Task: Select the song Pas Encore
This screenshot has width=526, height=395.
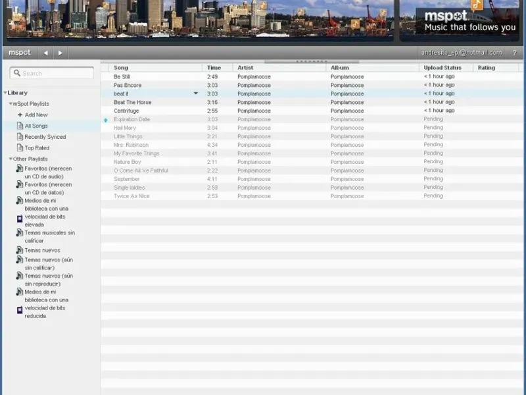Action: tap(128, 86)
